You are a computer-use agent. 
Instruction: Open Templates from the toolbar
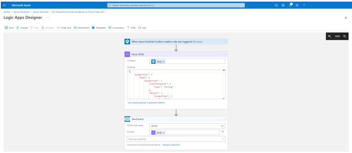point(99,28)
